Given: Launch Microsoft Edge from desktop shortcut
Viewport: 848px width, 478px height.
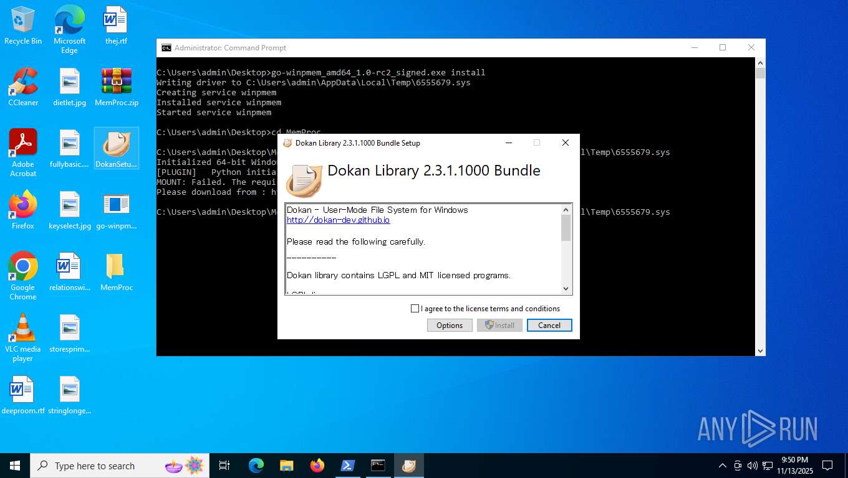Looking at the screenshot, I should [x=69, y=29].
